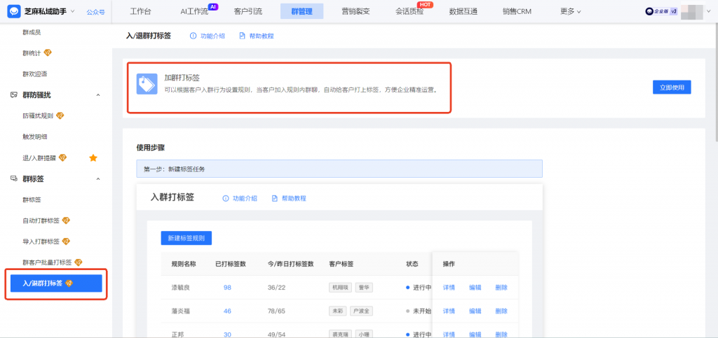This screenshot has height=338, width=718.
Task: Open the 数据互通 tab
Action: click(463, 11)
